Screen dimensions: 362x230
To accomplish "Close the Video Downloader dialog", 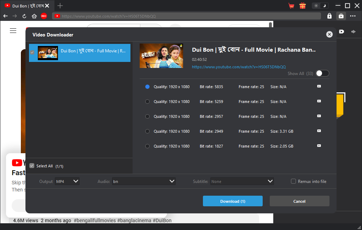I will [329, 34].
